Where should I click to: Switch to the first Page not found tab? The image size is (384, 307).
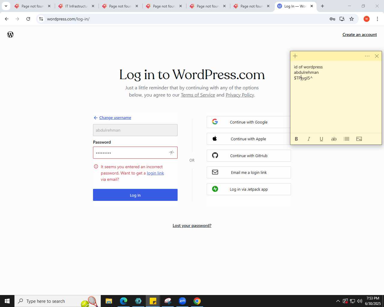tap(32, 6)
